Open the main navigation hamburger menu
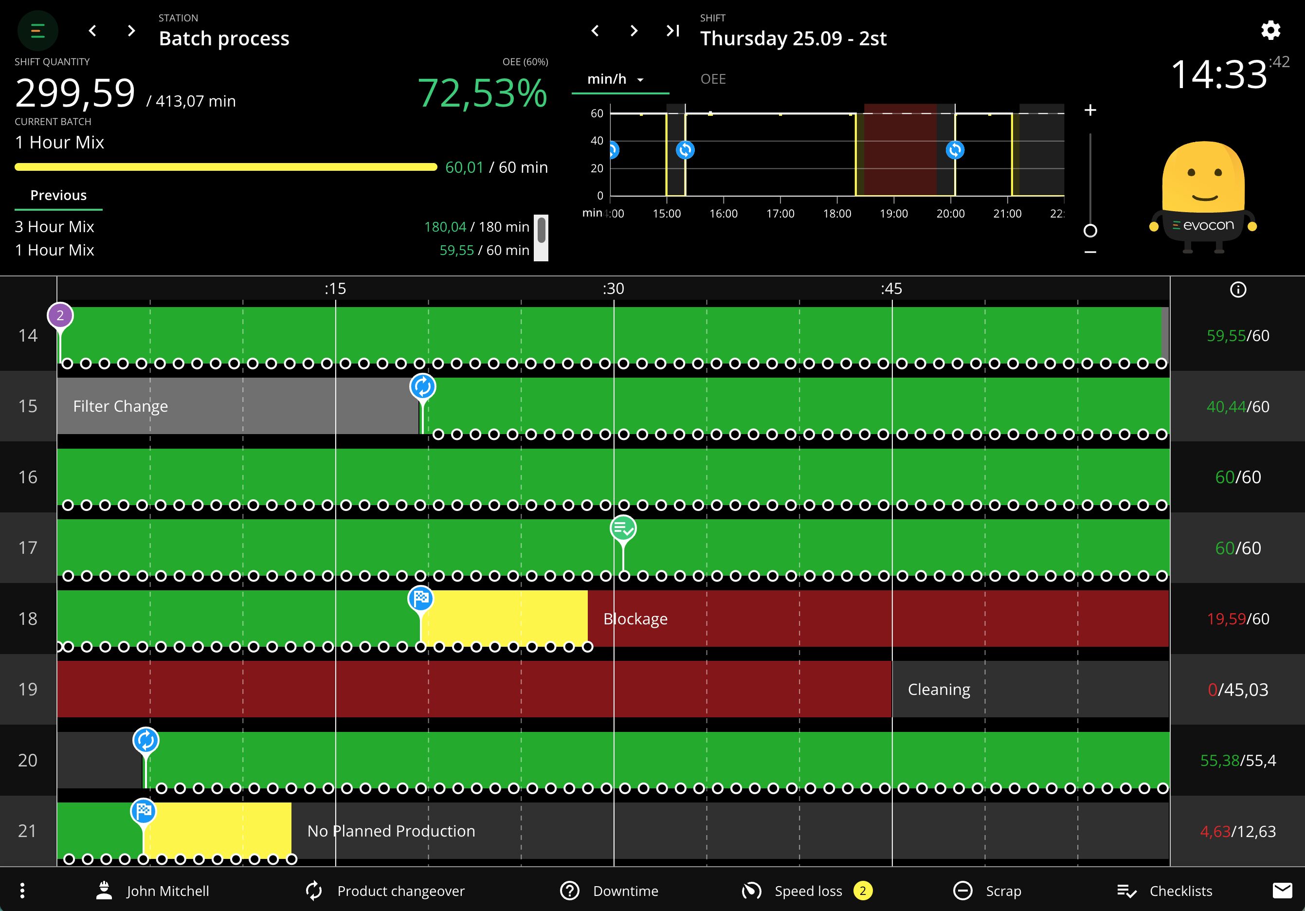1305x911 pixels. [37, 31]
